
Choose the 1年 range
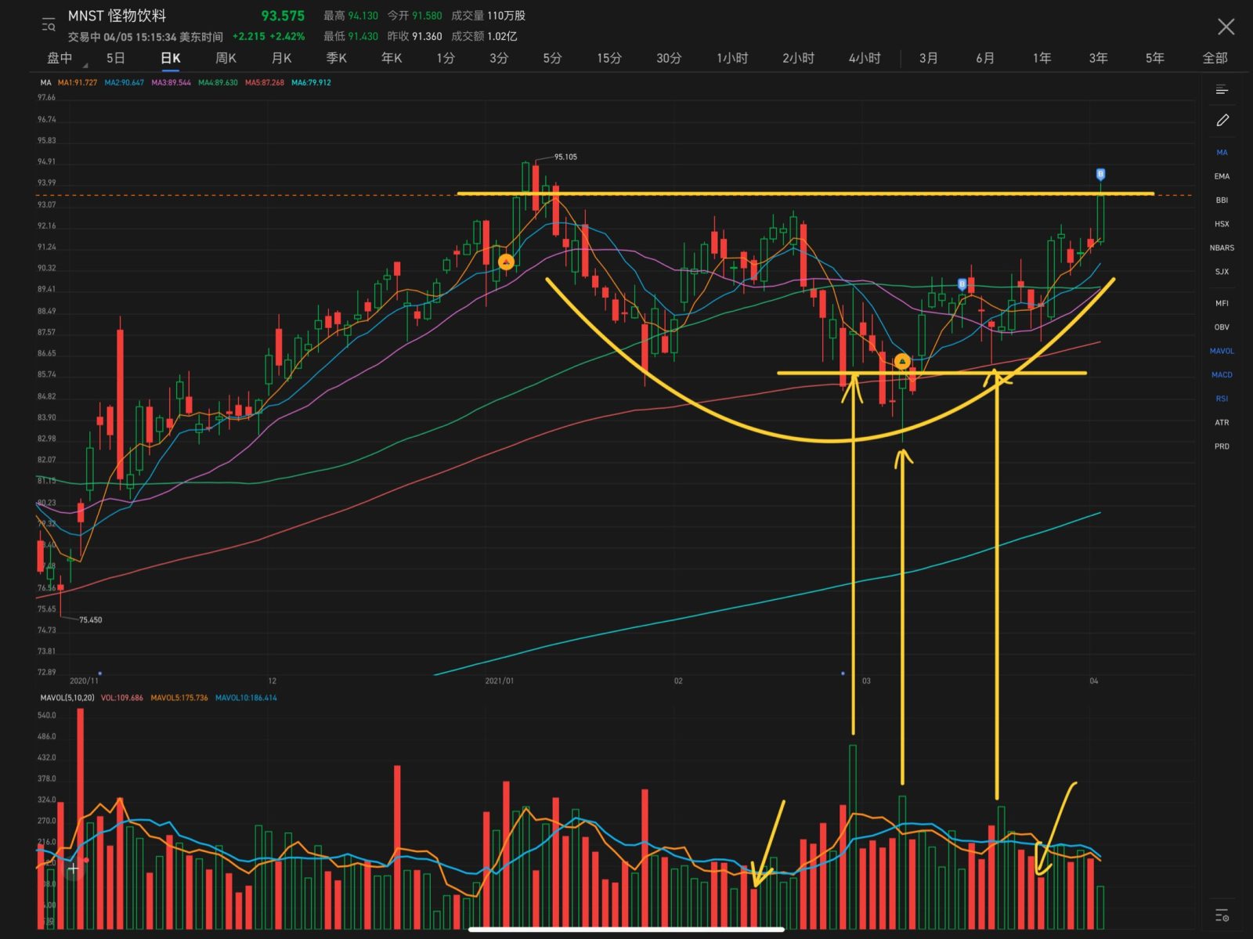(x=1042, y=58)
